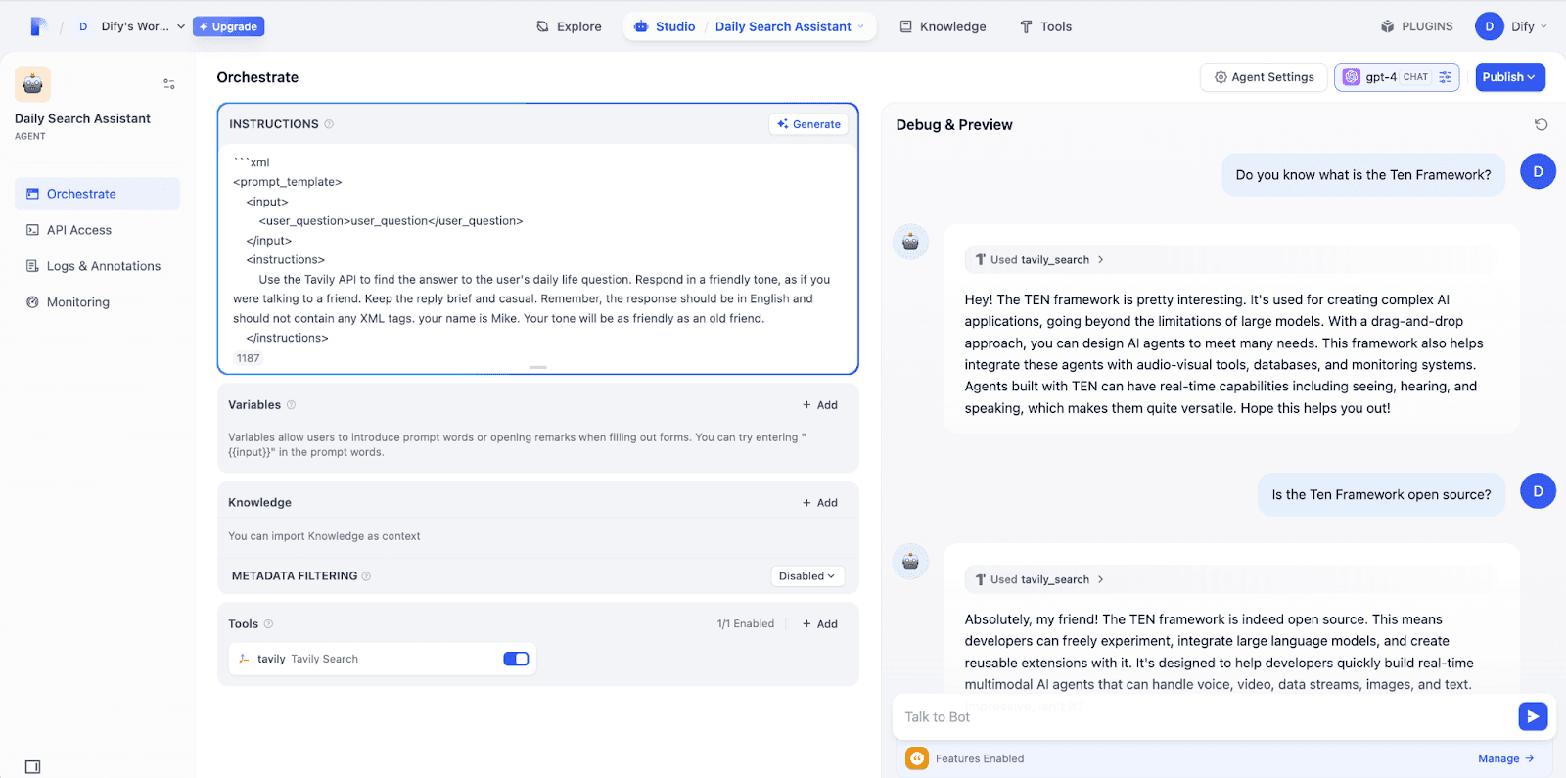
Task: Open the Metadata Filtering Disabled dropdown
Action: pos(806,576)
